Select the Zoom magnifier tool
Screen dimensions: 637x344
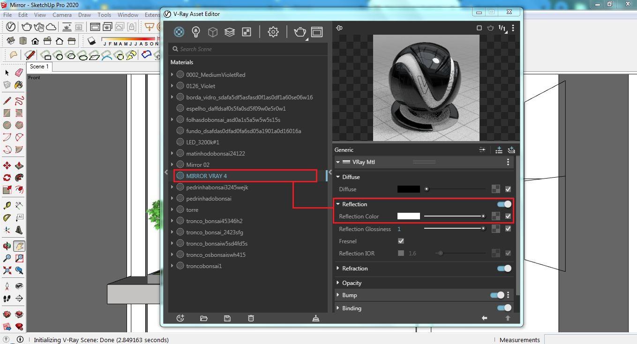click(x=7, y=258)
